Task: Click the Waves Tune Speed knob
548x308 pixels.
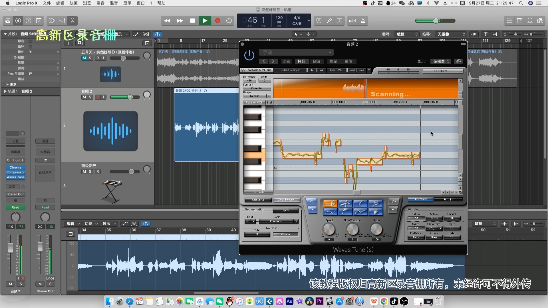Action: pyautogui.click(x=329, y=229)
